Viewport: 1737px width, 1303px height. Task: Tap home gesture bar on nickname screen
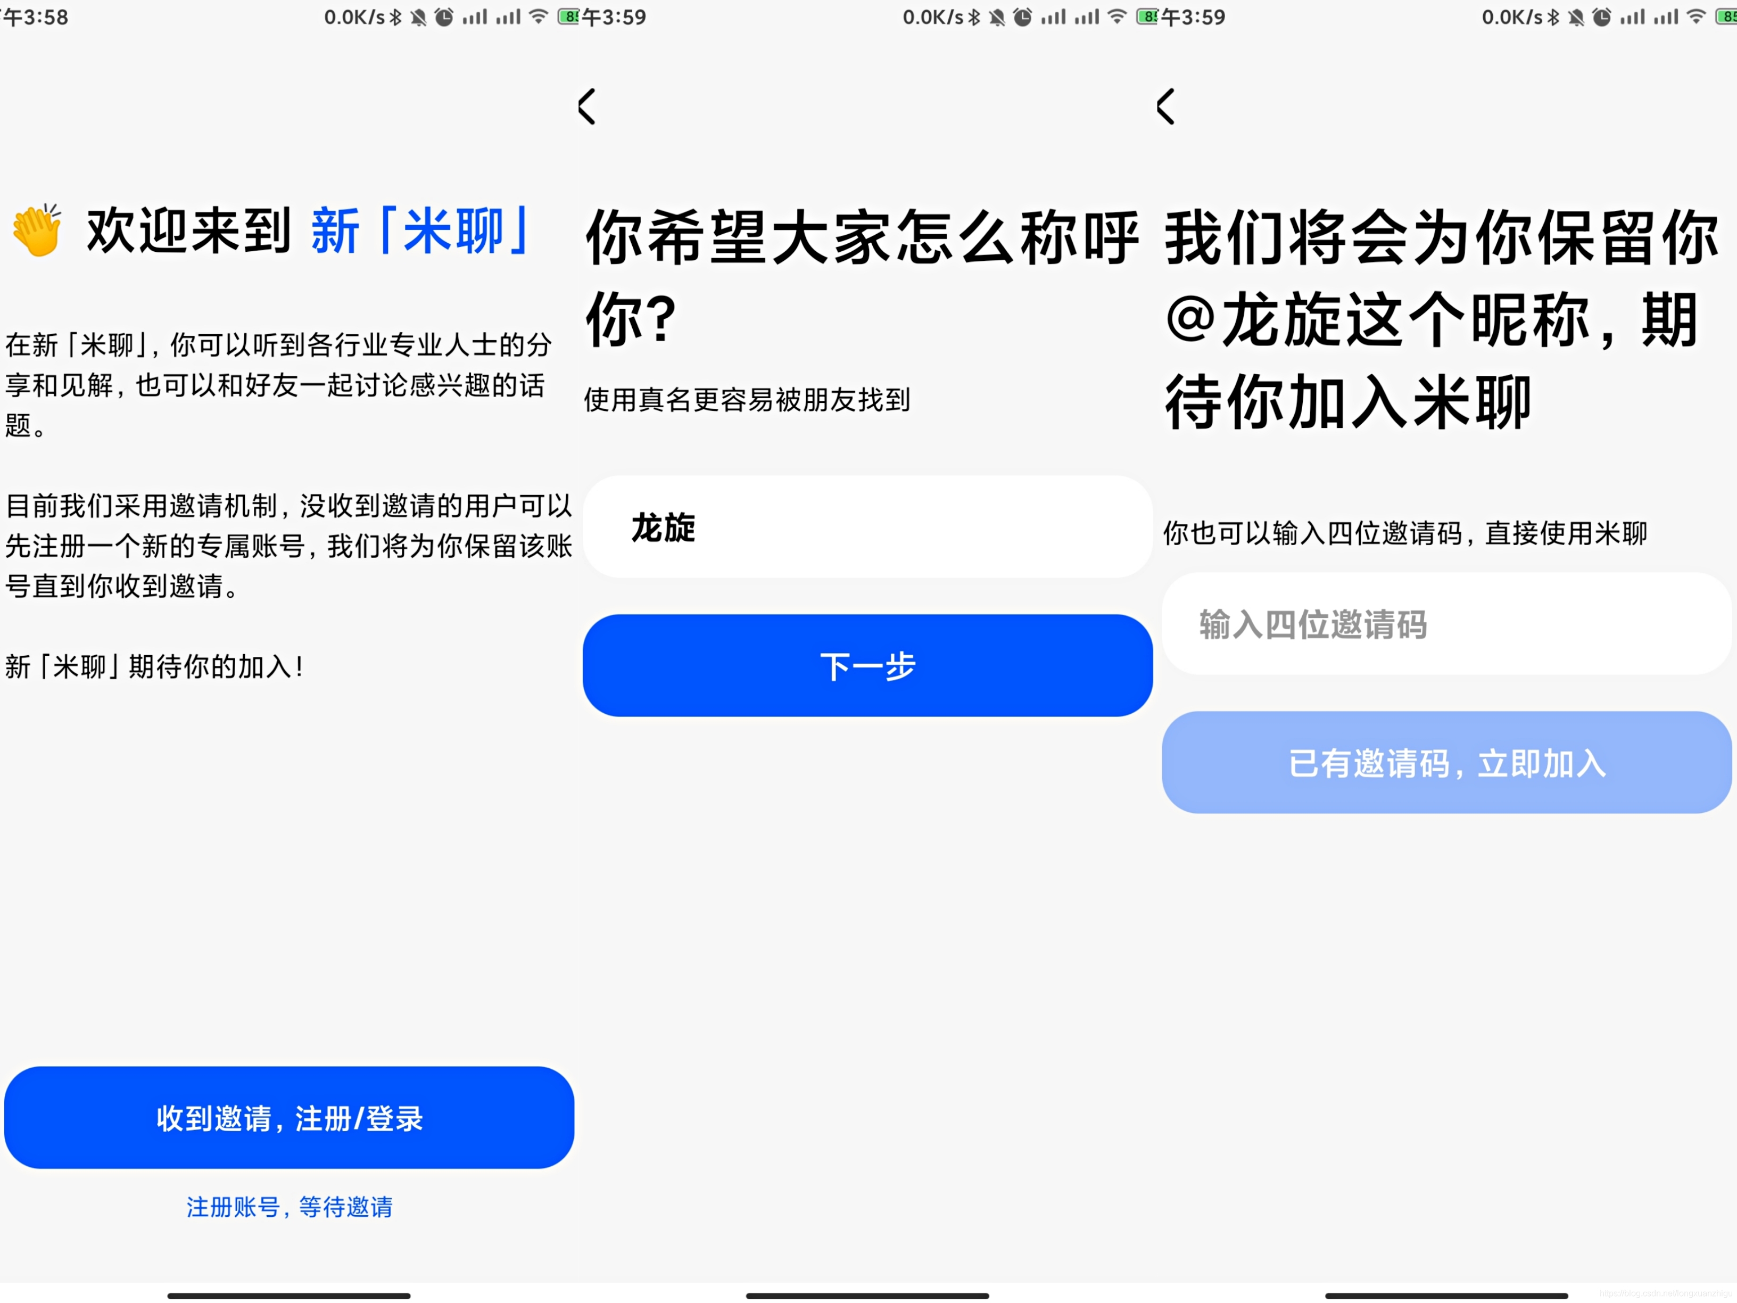(868, 1296)
